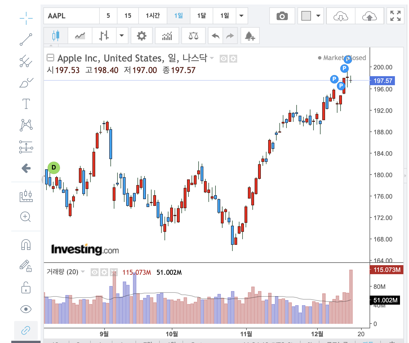Select the crosshair cursor tool
This screenshot has width=409, height=343.
[x=26, y=18]
